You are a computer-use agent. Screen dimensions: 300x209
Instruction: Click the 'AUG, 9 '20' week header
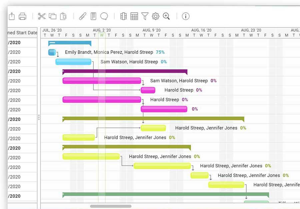point(152,30)
